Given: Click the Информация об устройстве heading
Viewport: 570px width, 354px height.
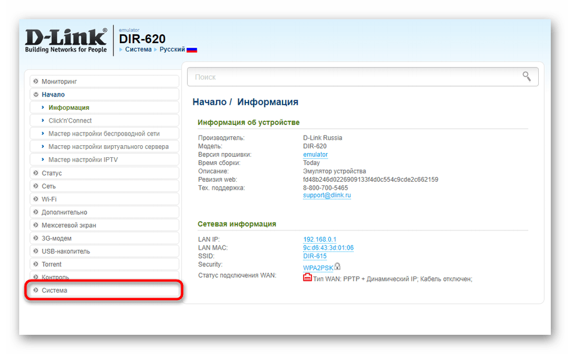Looking at the screenshot, I should click(248, 122).
